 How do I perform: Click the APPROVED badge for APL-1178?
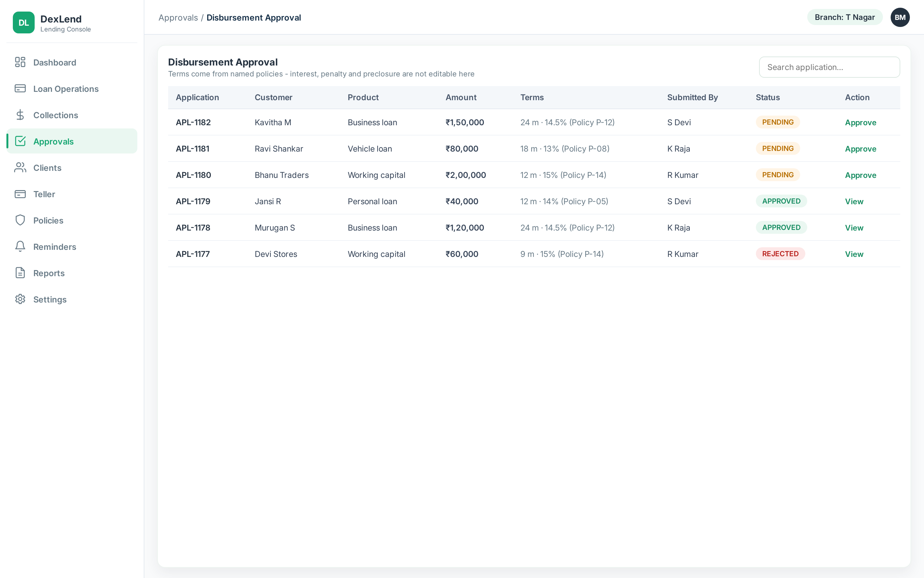[x=781, y=228]
